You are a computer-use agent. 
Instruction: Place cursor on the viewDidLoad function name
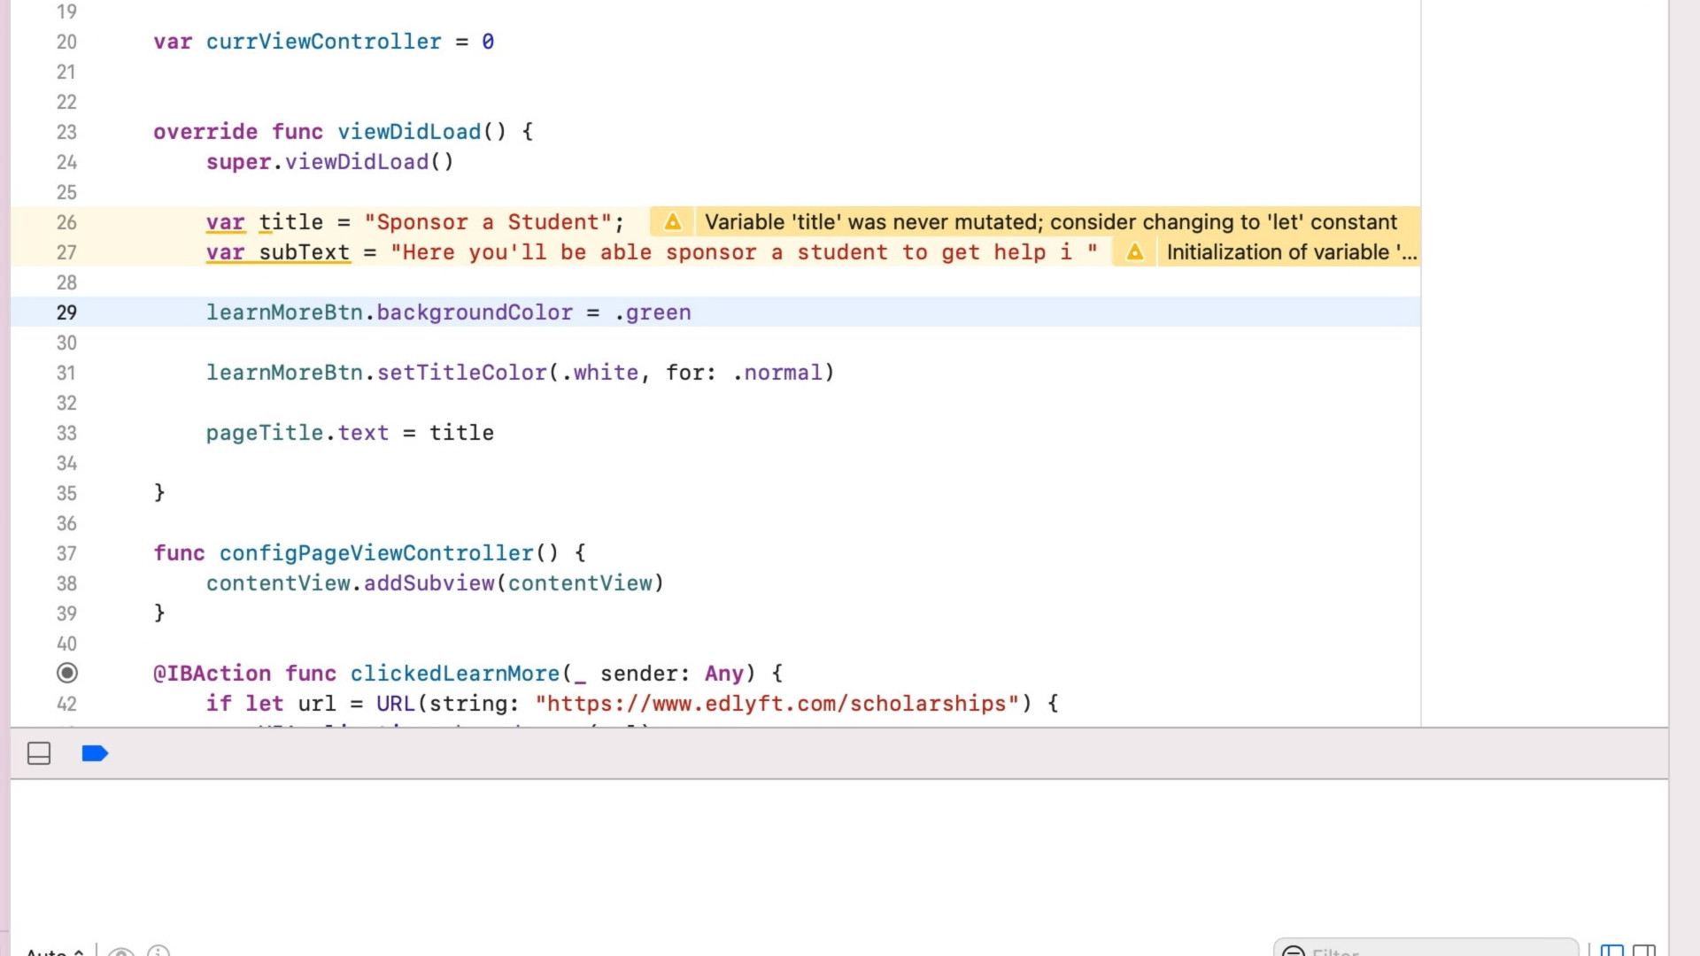click(409, 131)
